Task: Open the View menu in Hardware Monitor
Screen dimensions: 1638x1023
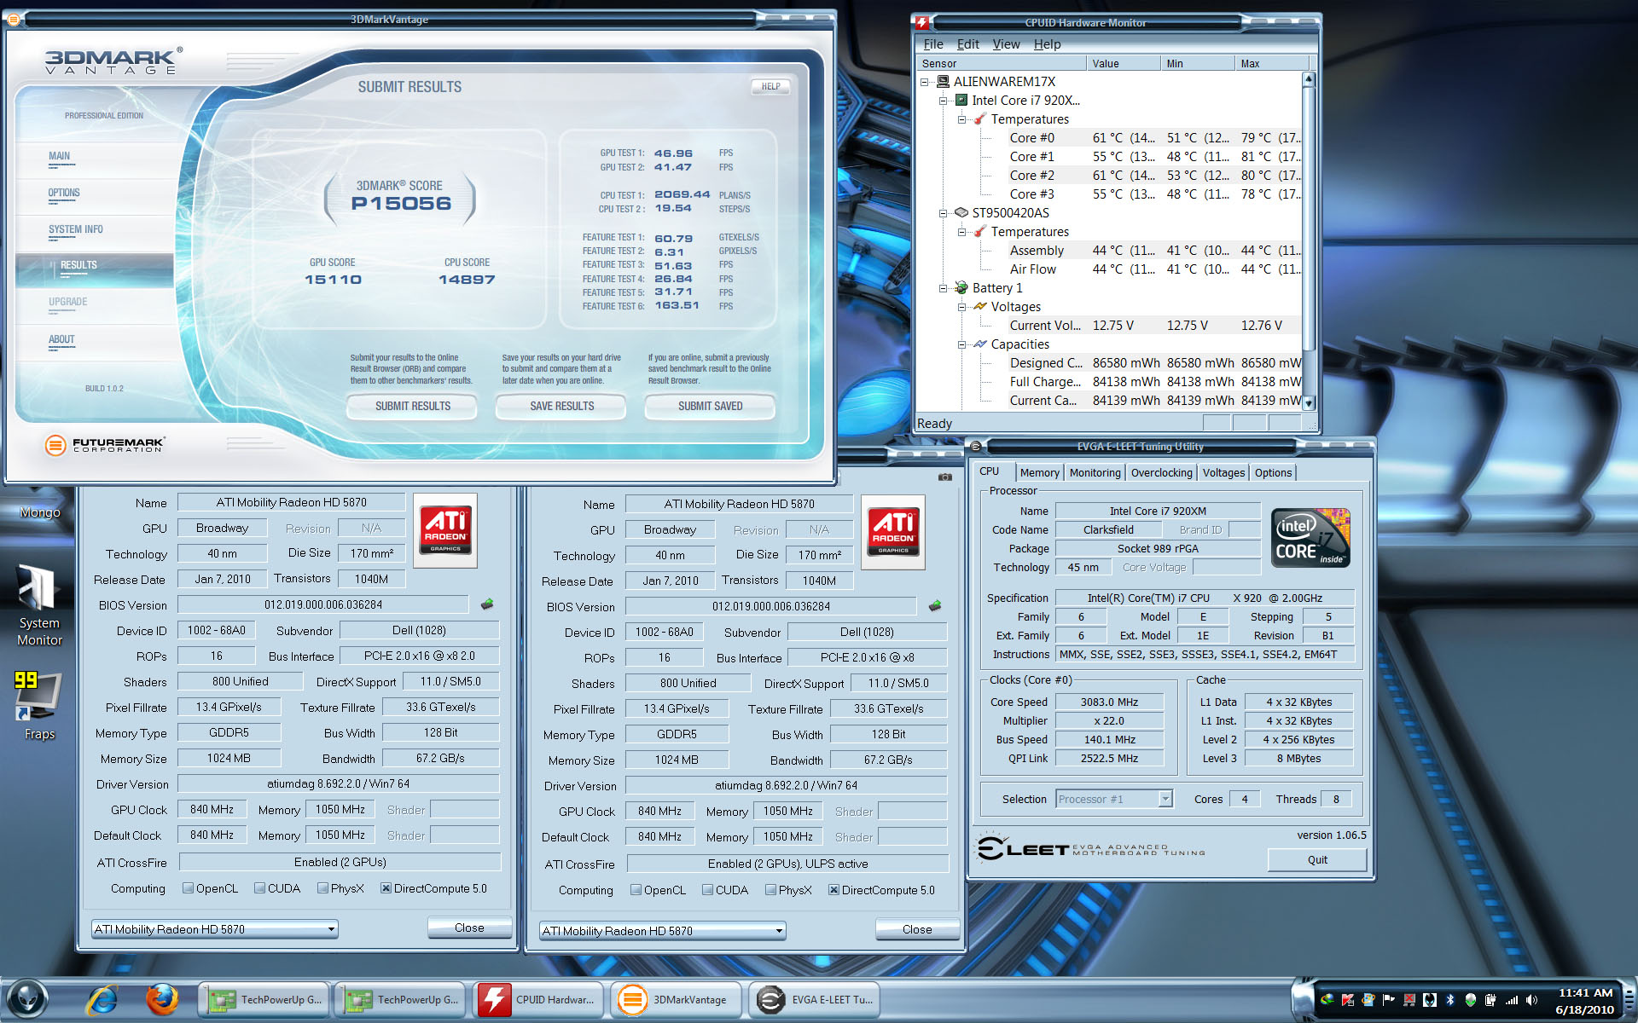Action: [1006, 44]
